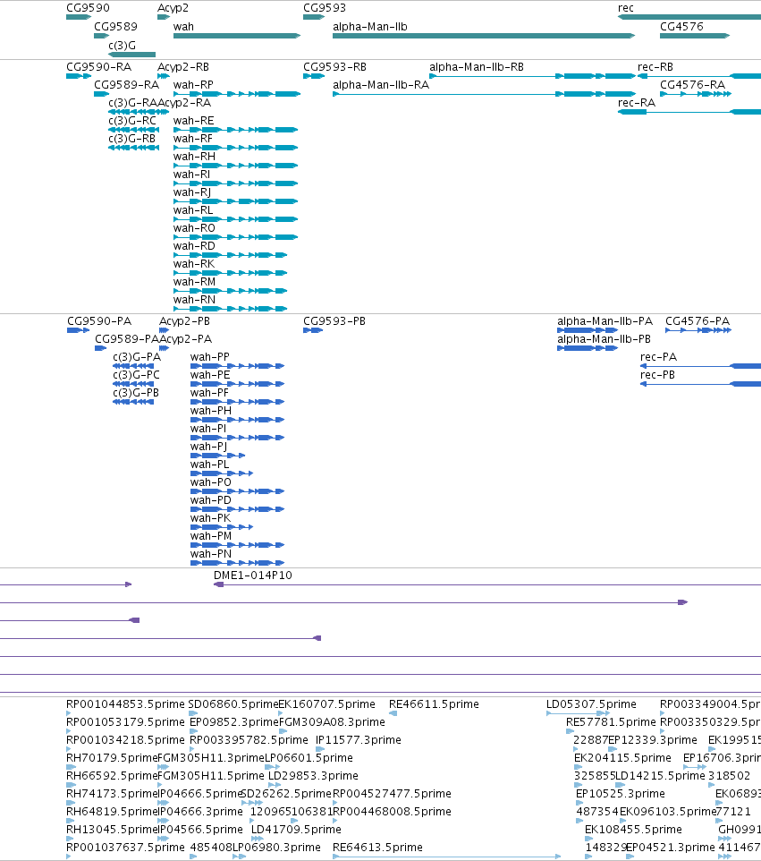Select transcript wah-RP
Viewport: 761px width, 861px height.
pyautogui.click(x=194, y=85)
